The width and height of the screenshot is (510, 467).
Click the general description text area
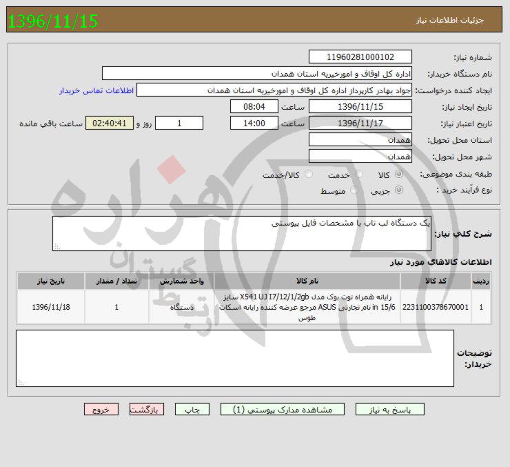pos(241,234)
